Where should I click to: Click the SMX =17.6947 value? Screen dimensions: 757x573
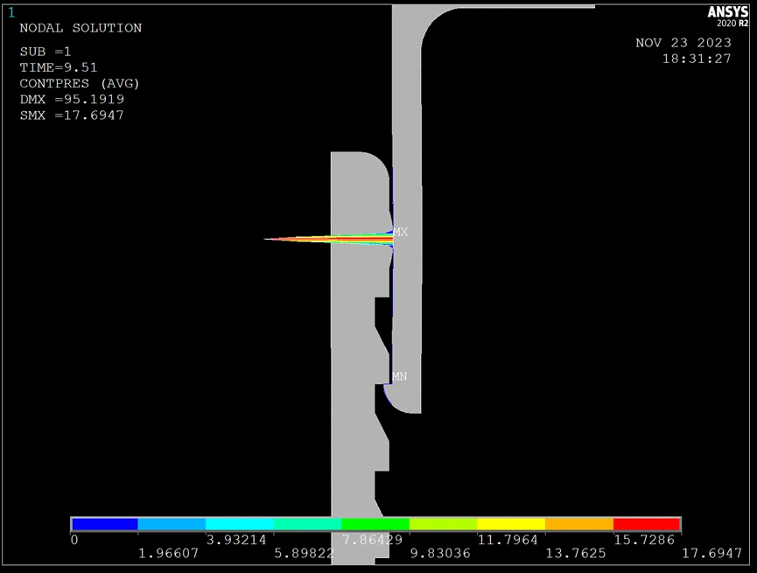click(72, 115)
